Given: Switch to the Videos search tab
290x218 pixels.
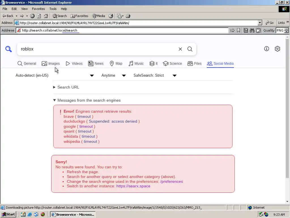Looking at the screenshot, I should point(74,64).
